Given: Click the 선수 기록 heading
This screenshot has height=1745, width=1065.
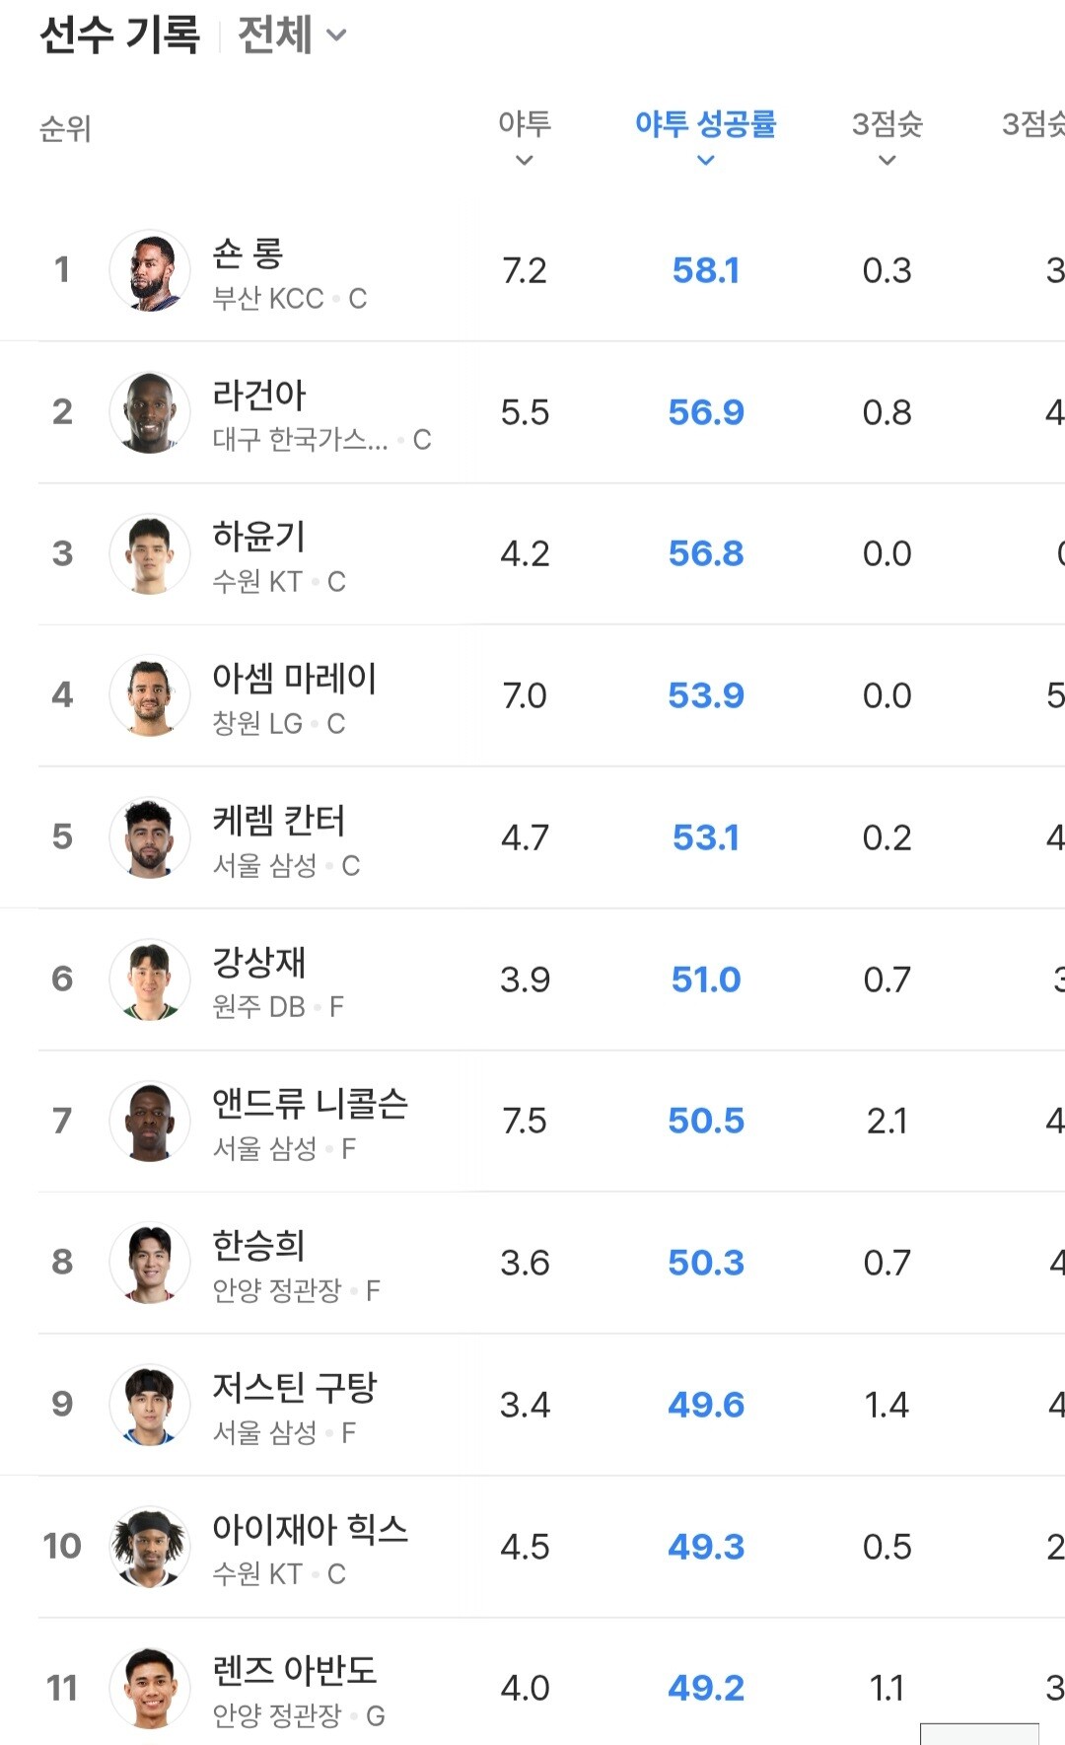Looking at the screenshot, I should click(x=119, y=36).
